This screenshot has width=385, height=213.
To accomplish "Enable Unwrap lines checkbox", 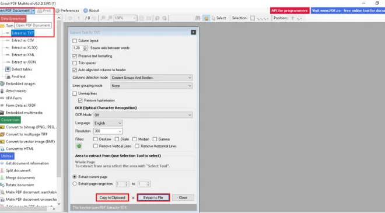I will (75, 93).
